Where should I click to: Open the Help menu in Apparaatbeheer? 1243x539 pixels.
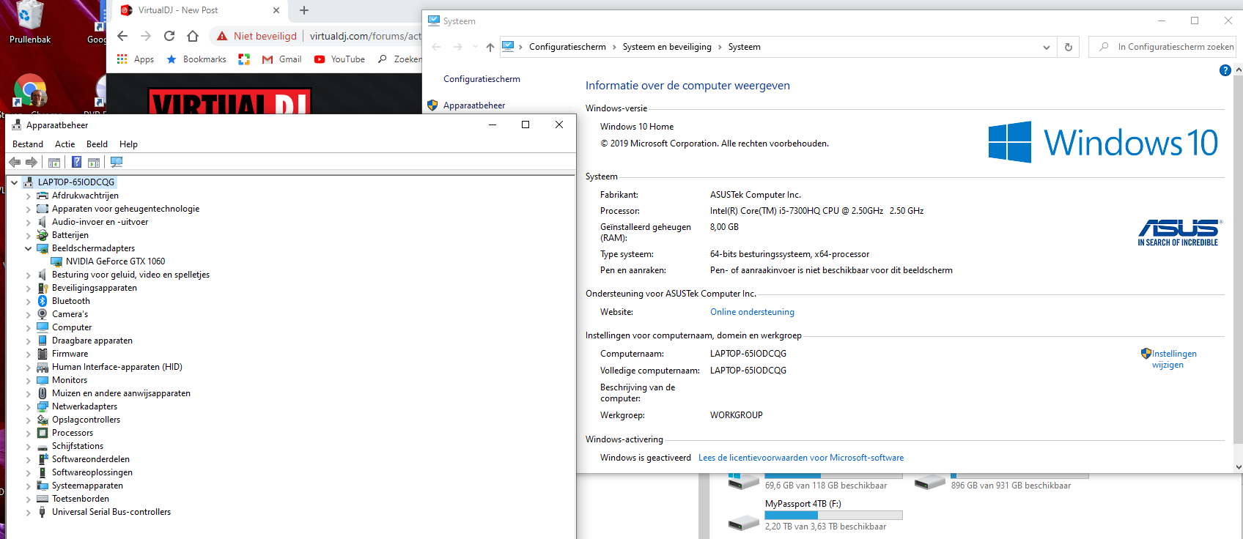coord(128,144)
